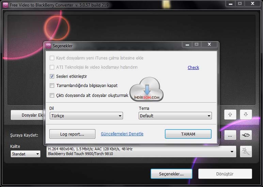Click the Seçenekler dialog title icon

(x=48, y=46)
